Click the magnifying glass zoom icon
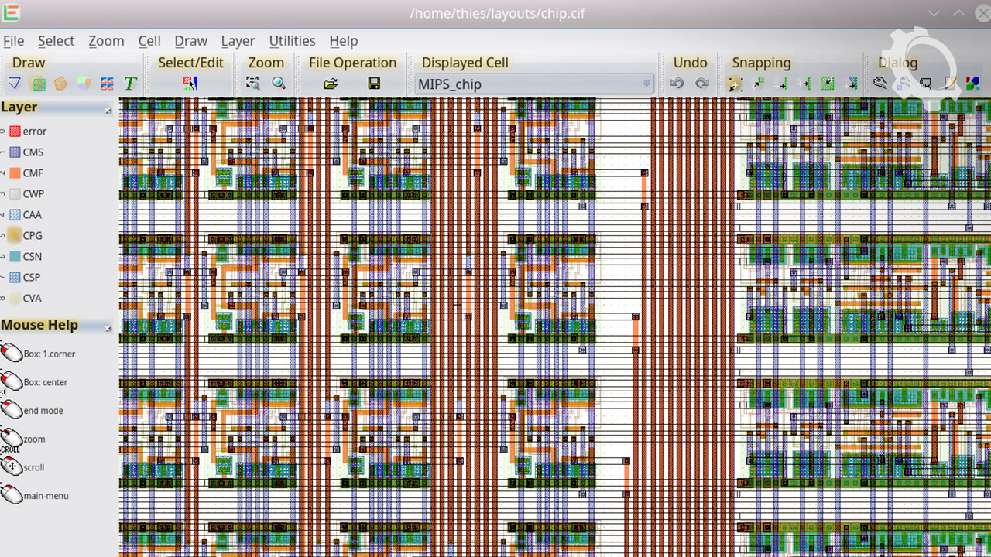This screenshot has width=991, height=557. [279, 84]
